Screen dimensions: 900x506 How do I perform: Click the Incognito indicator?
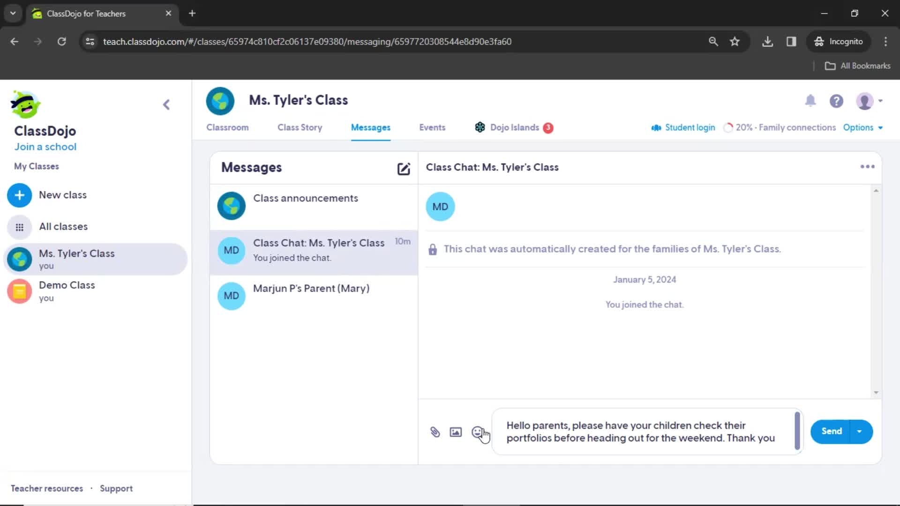pyautogui.click(x=839, y=42)
